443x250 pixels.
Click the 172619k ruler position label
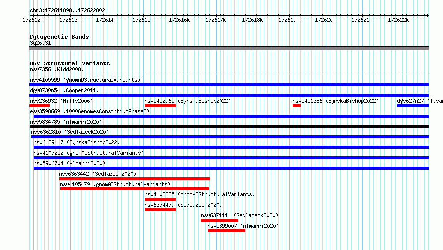(289, 20)
